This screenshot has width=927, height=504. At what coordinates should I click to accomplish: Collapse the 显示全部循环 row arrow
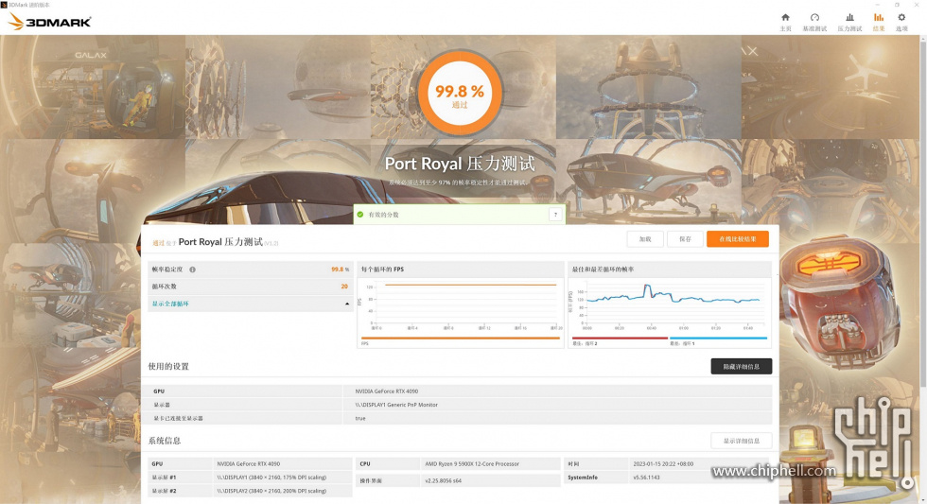[347, 304]
